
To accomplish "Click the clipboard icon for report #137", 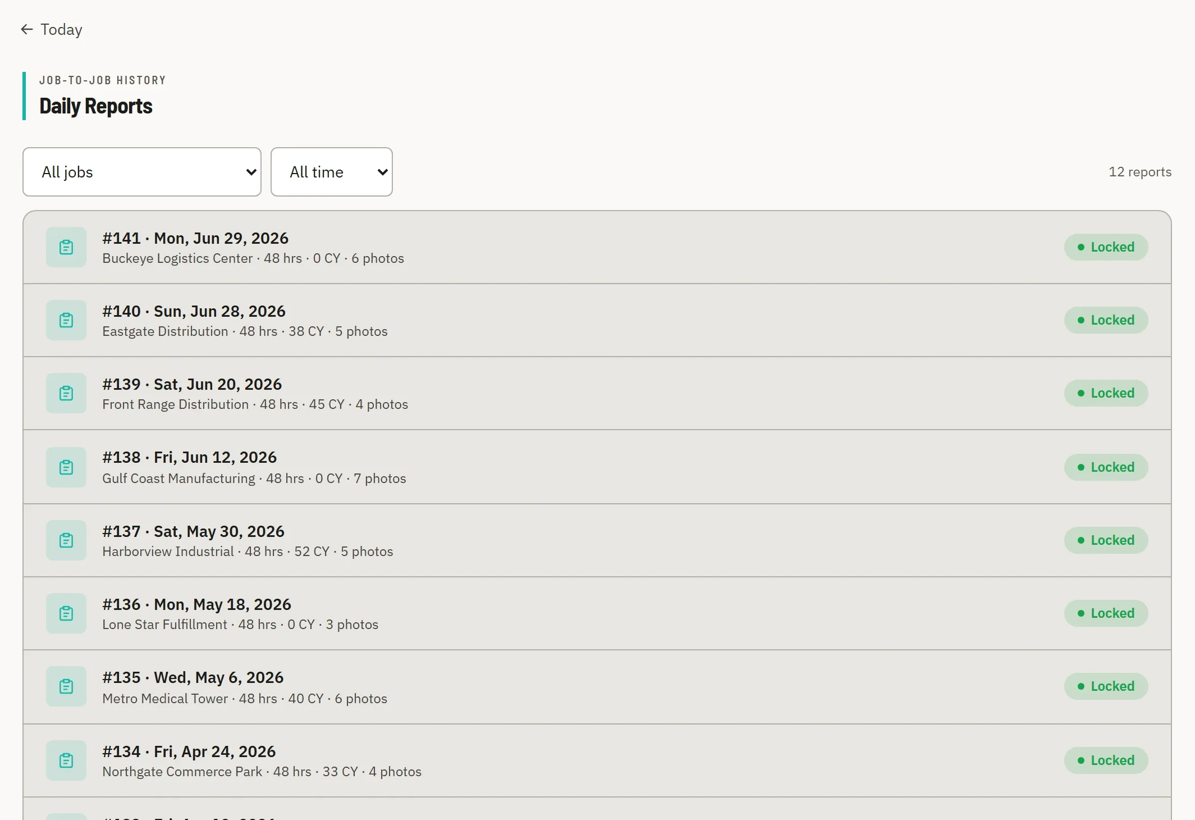I will point(66,540).
